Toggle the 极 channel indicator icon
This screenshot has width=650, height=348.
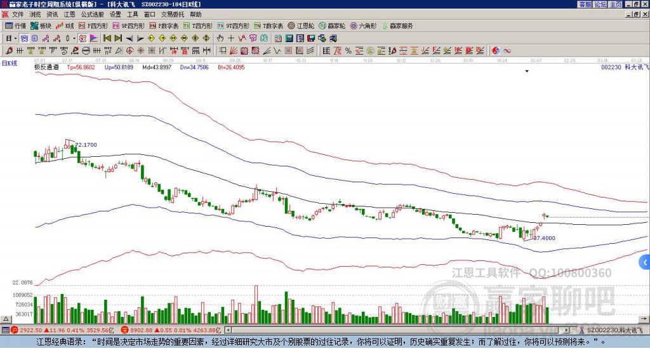pos(83,39)
